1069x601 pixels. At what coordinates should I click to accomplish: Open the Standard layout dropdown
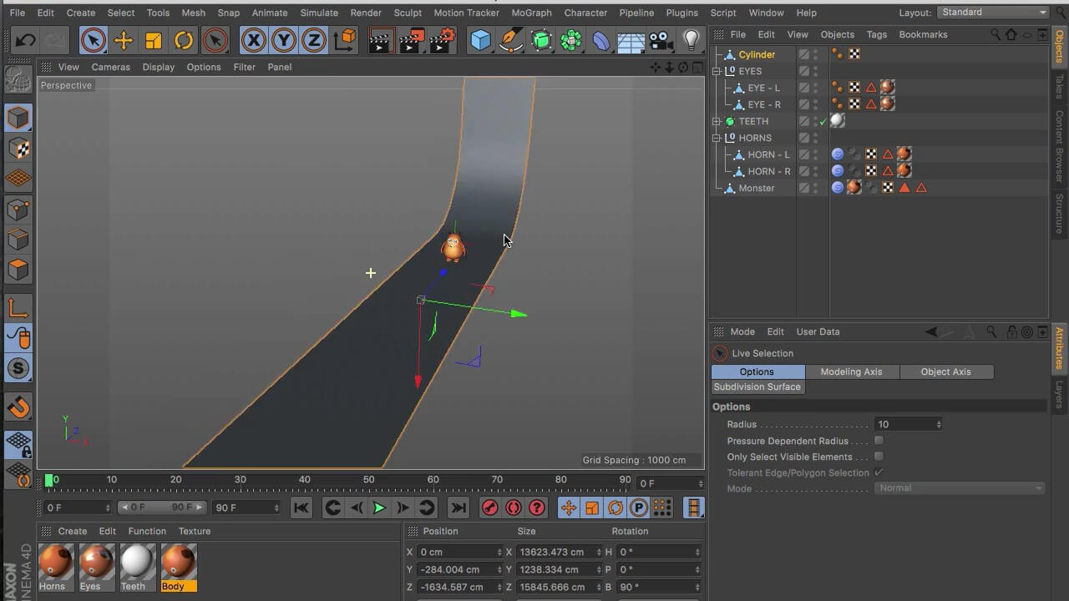[992, 13]
